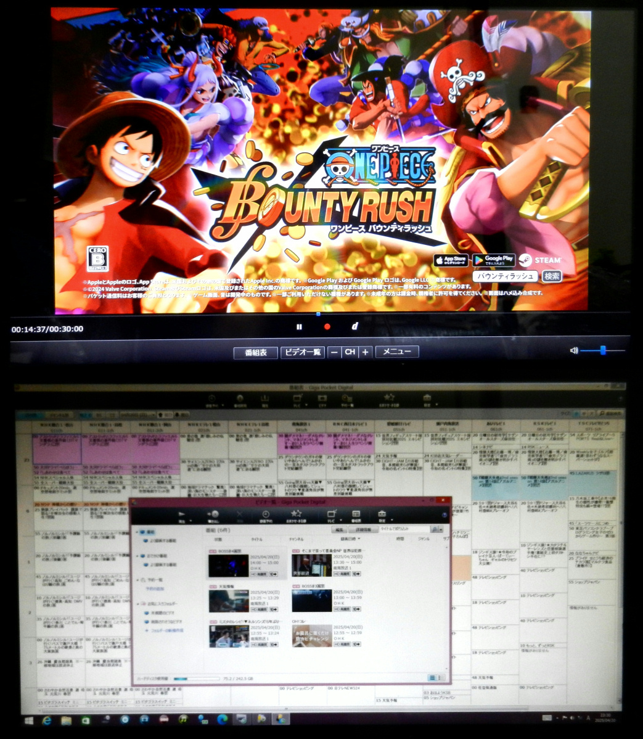Select the OH!コレ recording thumbnail
Screen dimensions: 643x739
(x=312, y=636)
